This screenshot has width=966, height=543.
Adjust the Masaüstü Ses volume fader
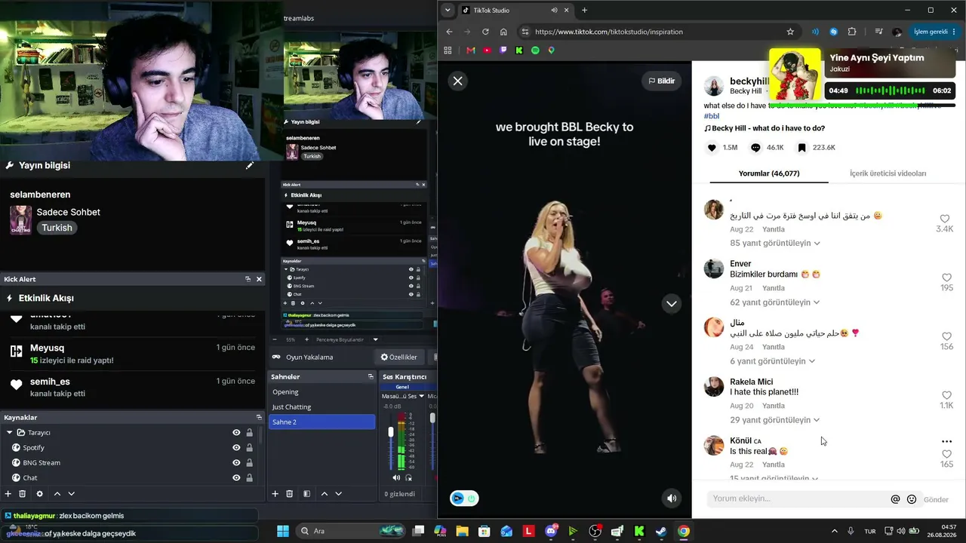coord(391,432)
